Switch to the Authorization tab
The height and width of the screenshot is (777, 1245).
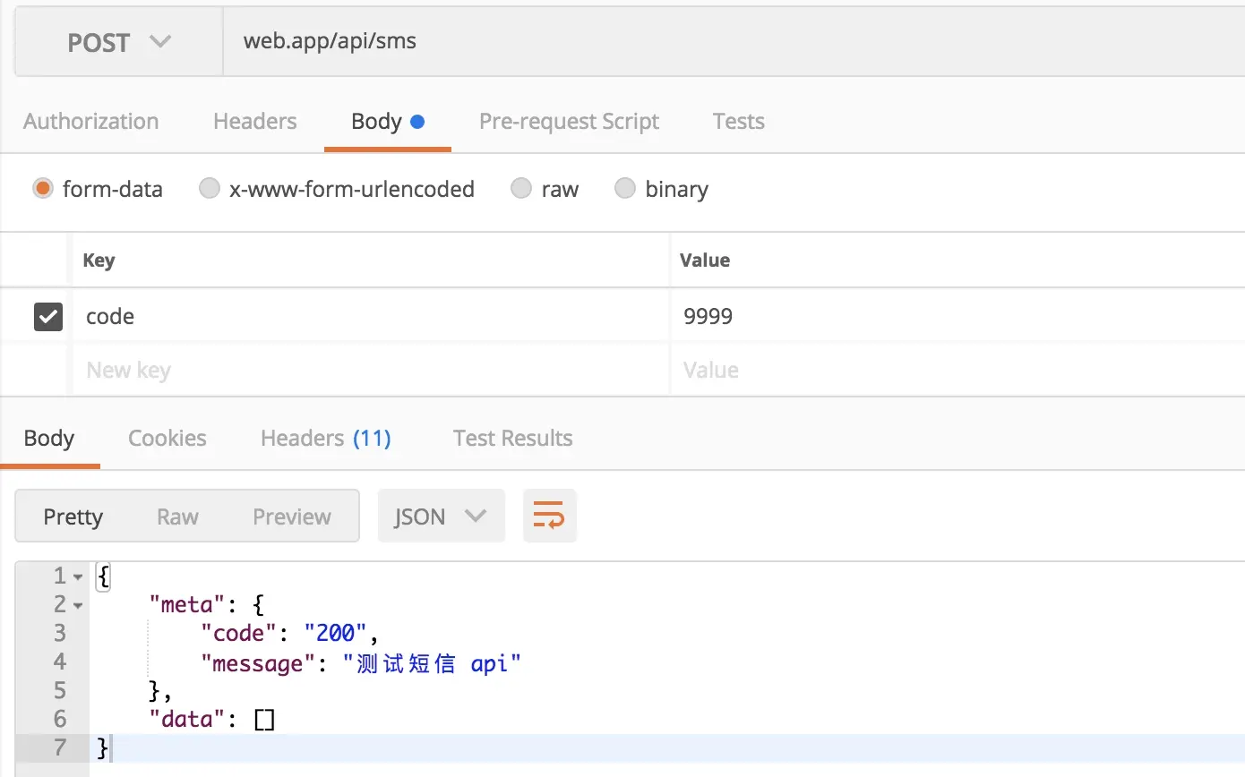[90, 122]
